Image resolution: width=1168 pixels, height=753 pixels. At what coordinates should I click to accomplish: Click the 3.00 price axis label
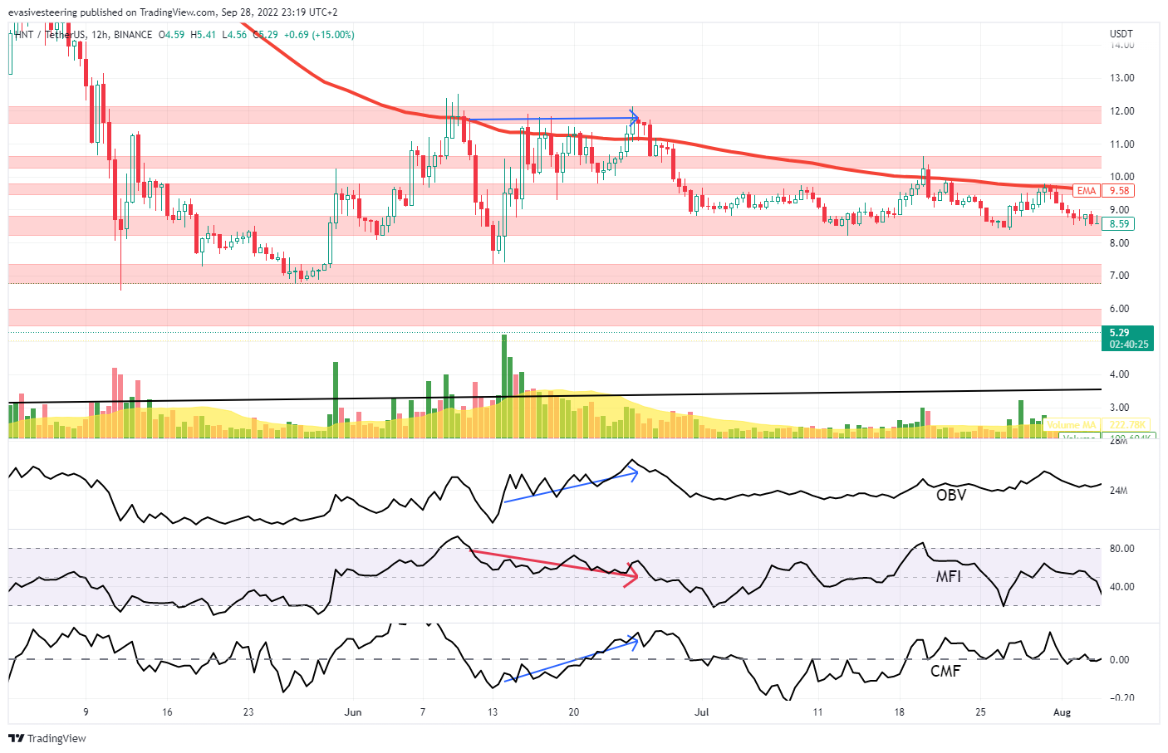[x=1120, y=408]
